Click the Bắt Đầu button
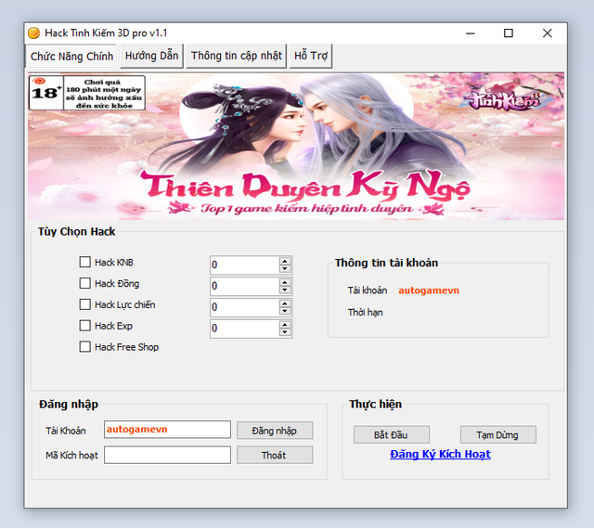This screenshot has width=594, height=529. pos(392,434)
